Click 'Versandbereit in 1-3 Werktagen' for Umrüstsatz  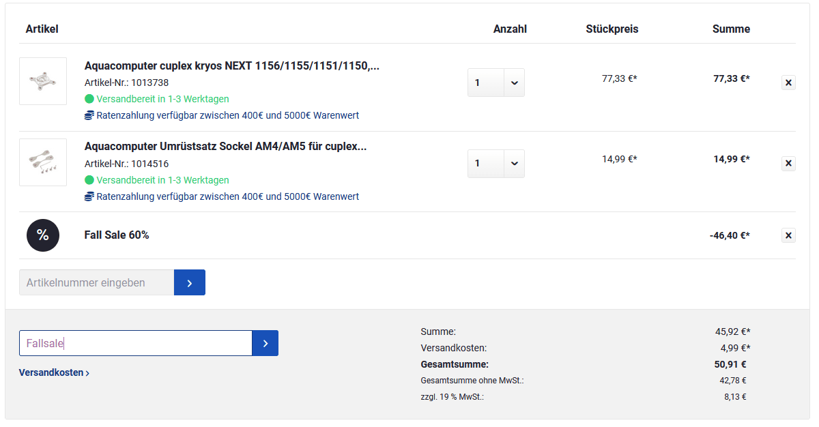pyautogui.click(x=163, y=180)
